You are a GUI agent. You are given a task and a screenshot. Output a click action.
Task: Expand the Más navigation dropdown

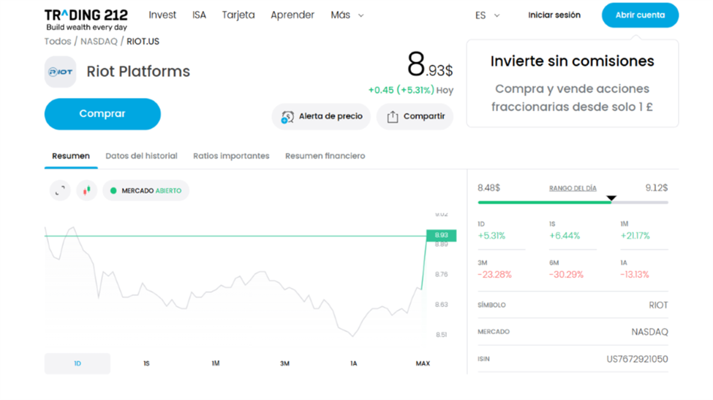(x=347, y=15)
